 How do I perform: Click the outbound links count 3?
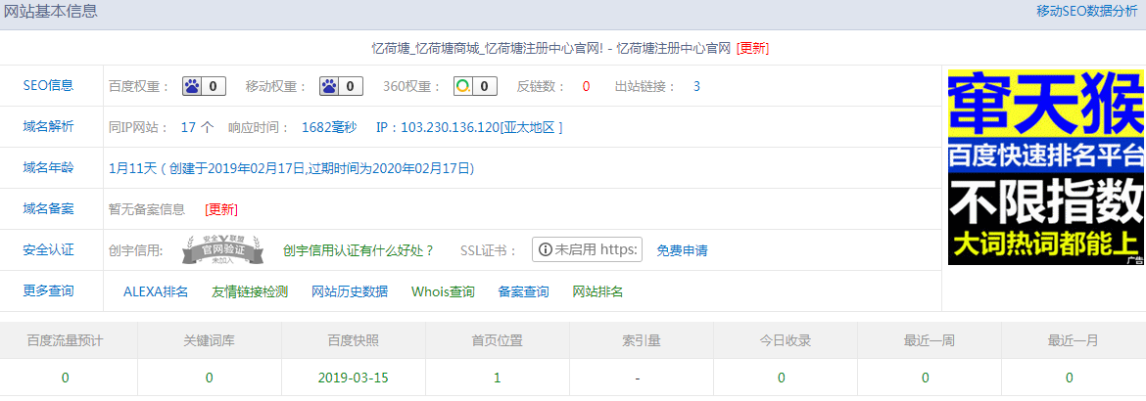point(696,86)
